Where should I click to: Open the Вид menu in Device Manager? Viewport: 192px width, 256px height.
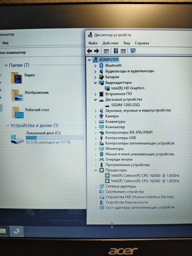click(127, 43)
